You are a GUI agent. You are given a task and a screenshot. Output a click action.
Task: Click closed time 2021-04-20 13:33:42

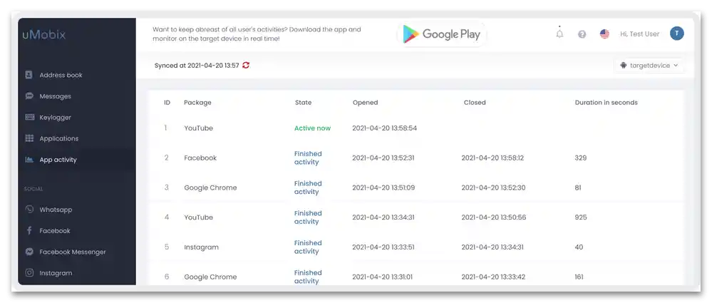[493, 277]
